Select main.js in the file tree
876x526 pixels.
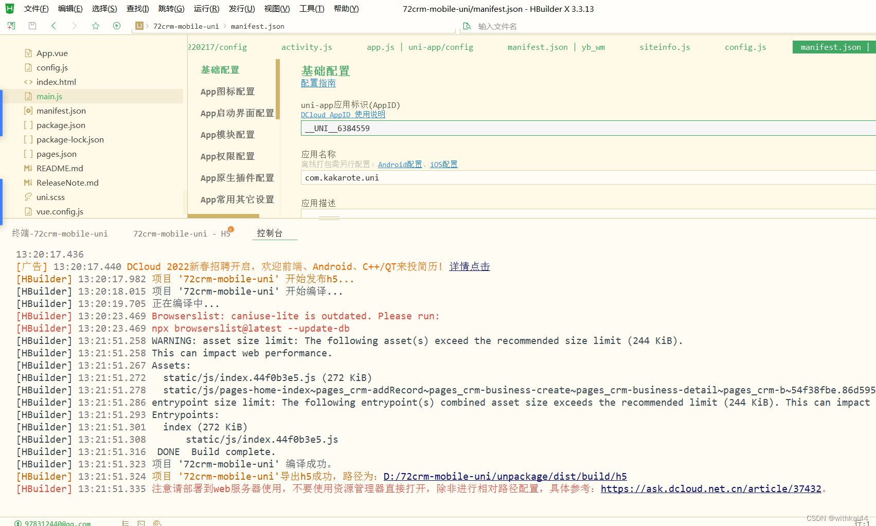92,96
